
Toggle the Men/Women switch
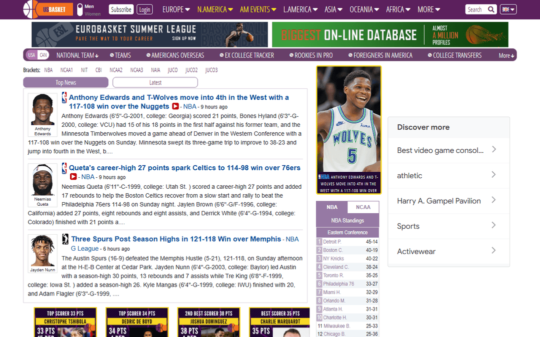(x=79, y=9)
